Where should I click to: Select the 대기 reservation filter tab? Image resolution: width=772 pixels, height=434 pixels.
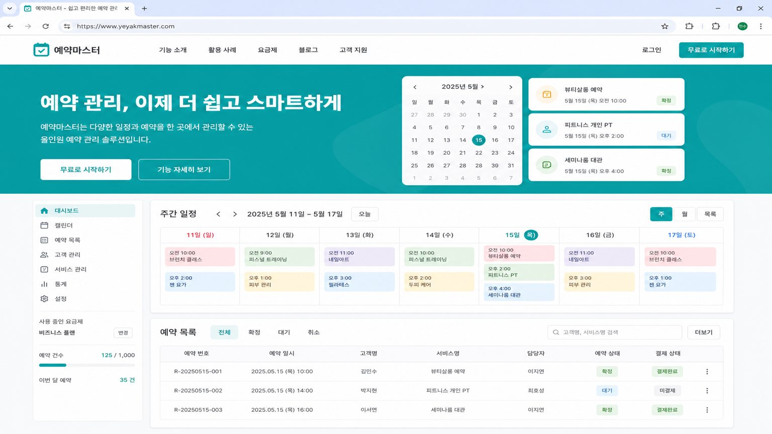point(284,332)
